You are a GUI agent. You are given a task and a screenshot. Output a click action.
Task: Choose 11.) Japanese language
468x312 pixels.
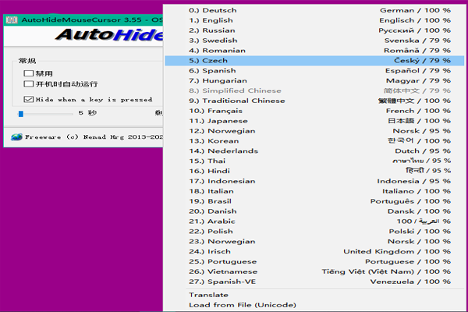tap(314, 121)
